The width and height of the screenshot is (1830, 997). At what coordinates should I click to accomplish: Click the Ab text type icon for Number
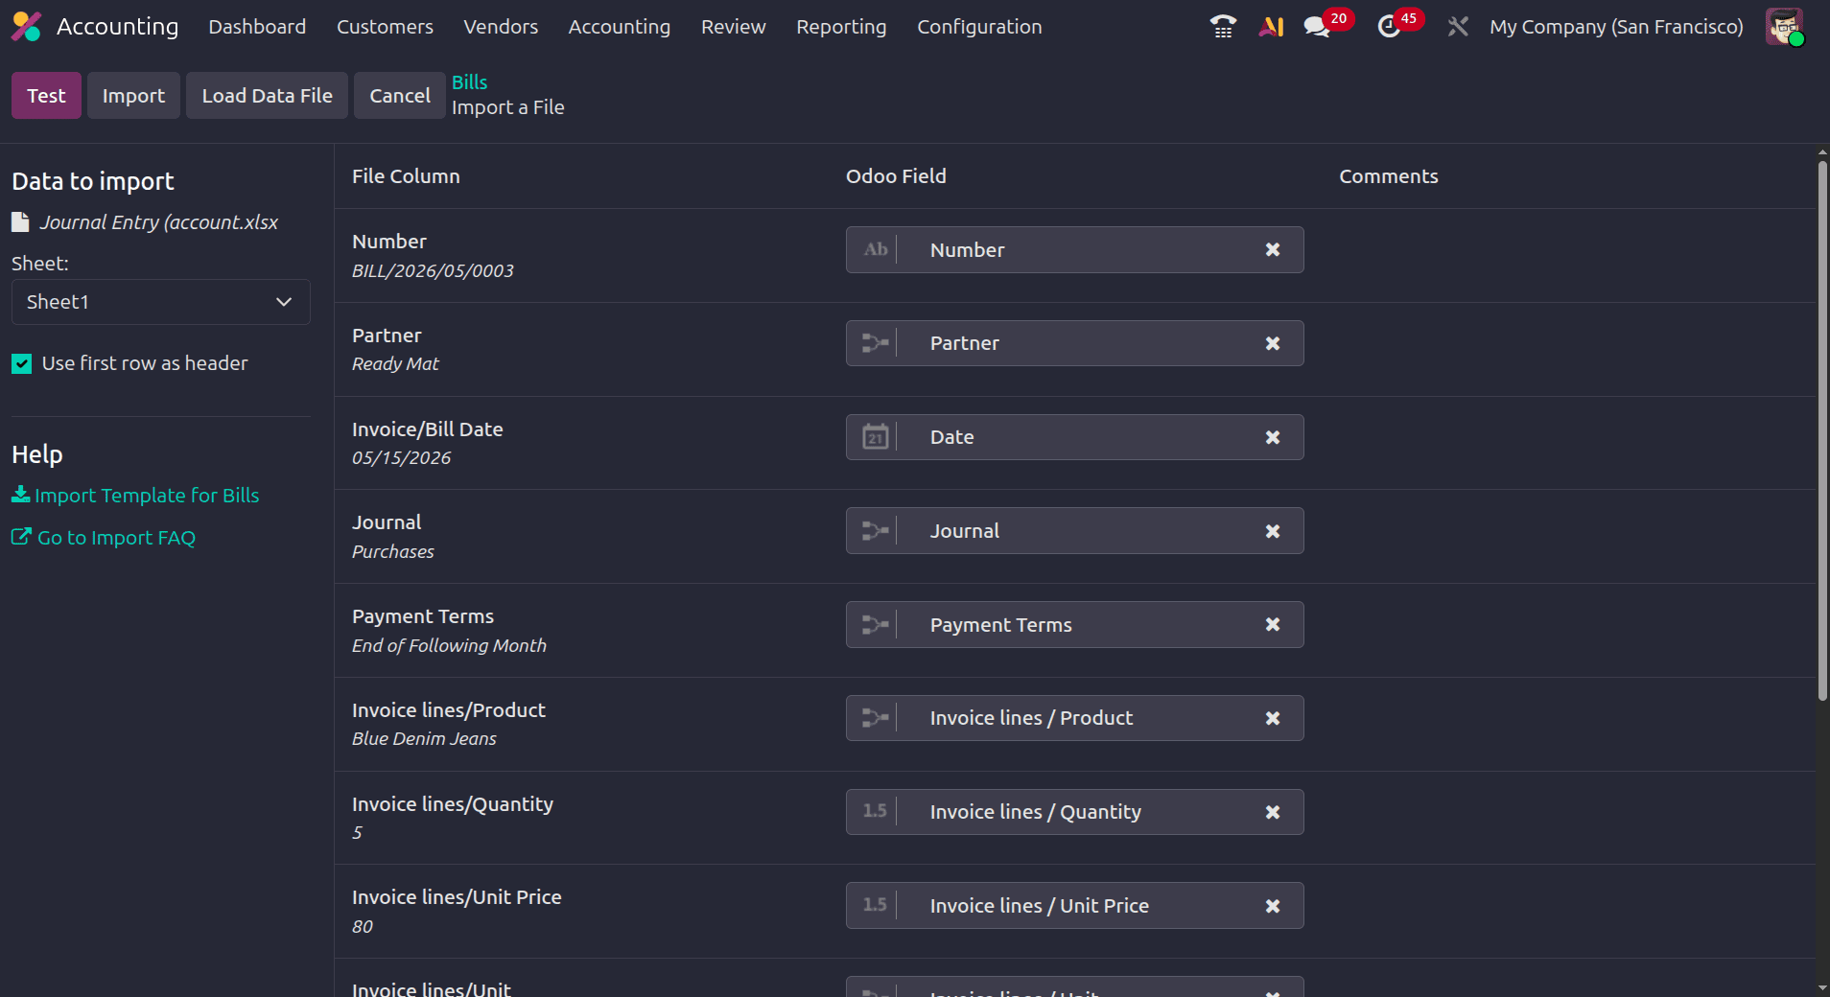(x=875, y=249)
